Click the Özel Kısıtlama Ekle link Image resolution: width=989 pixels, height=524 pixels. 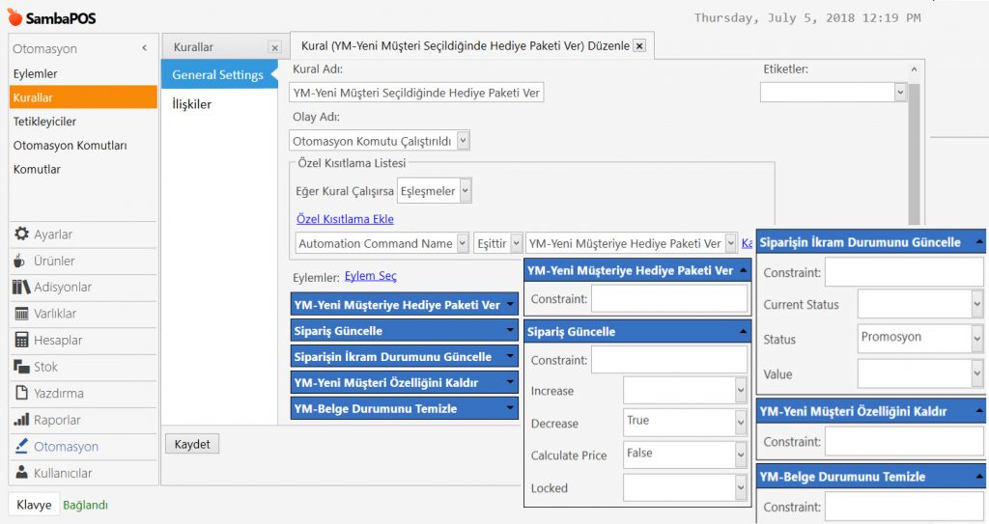click(x=344, y=219)
